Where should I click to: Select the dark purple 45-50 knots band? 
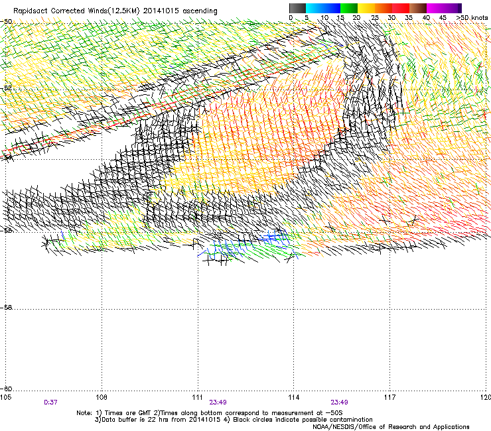point(453,8)
